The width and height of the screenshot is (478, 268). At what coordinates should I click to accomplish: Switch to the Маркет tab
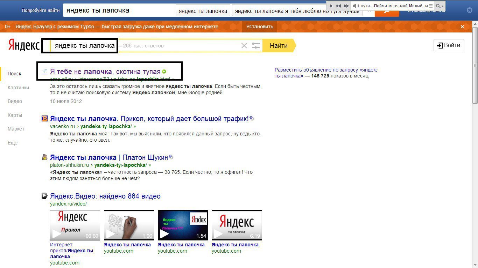point(16,129)
